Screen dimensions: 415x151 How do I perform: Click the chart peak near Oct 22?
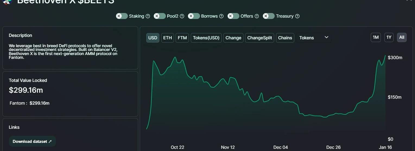click(175, 57)
